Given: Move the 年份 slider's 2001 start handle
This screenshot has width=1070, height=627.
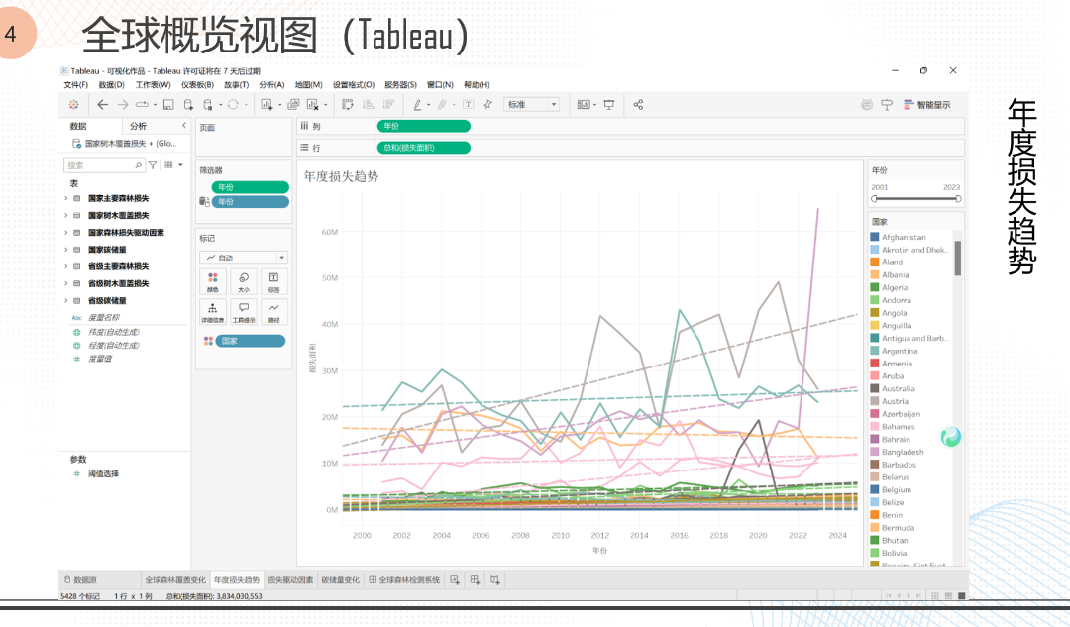Looking at the screenshot, I should tap(874, 198).
